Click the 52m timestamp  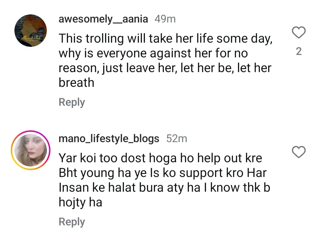click(176, 139)
